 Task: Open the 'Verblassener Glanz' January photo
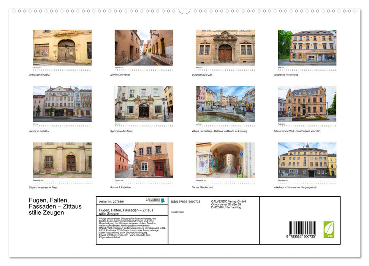[x=62, y=47]
